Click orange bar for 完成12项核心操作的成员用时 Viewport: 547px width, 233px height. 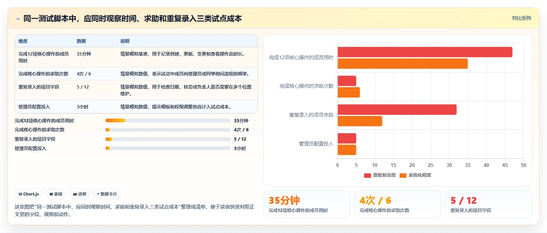click(x=403, y=64)
